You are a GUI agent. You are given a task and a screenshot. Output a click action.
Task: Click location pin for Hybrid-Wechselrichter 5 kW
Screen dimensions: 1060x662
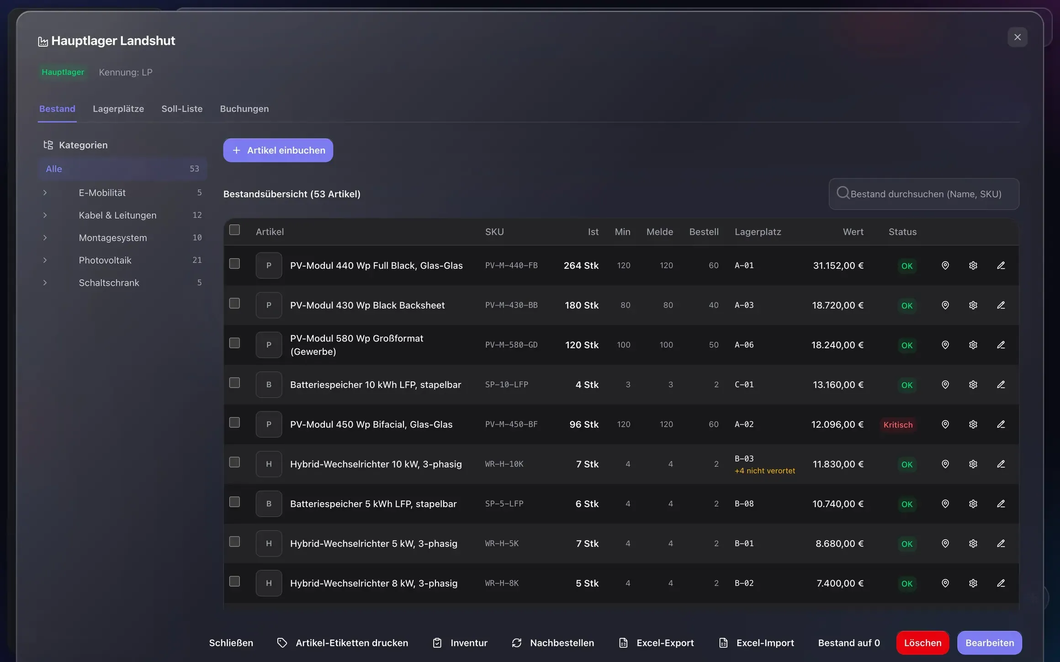945,543
